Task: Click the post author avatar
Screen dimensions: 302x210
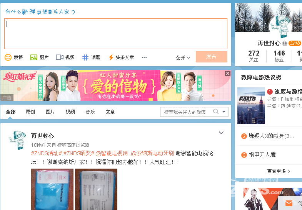Action: pos(17,140)
